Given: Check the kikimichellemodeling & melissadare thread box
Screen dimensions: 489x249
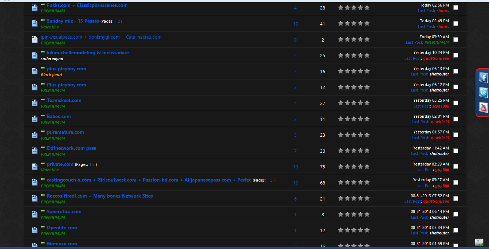Looking at the screenshot, I should [456, 55].
